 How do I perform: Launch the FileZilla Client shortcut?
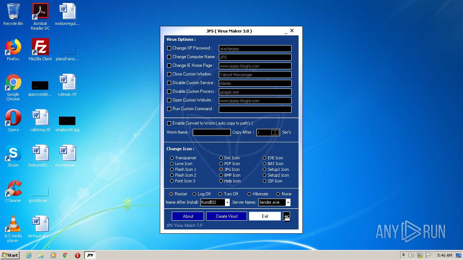coord(40,50)
